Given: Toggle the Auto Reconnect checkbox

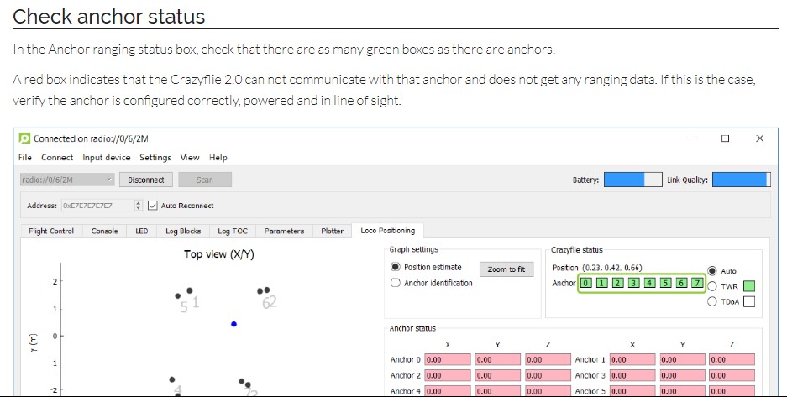Looking at the screenshot, I should coord(153,206).
